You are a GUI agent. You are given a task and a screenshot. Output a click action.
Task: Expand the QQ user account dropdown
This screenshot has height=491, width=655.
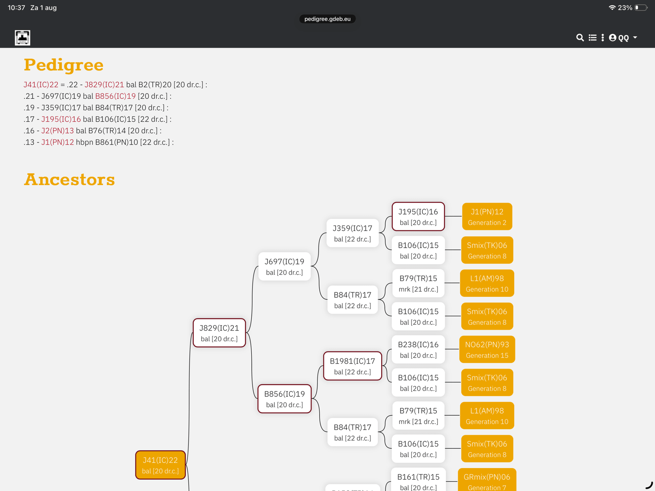coord(623,38)
